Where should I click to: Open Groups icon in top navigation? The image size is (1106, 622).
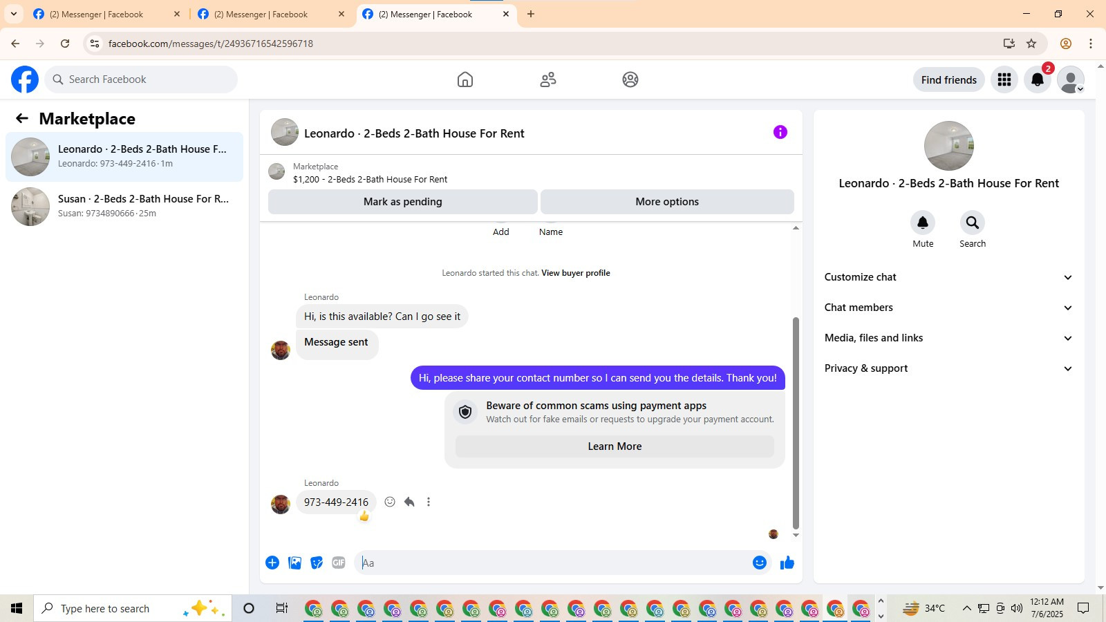630,79
